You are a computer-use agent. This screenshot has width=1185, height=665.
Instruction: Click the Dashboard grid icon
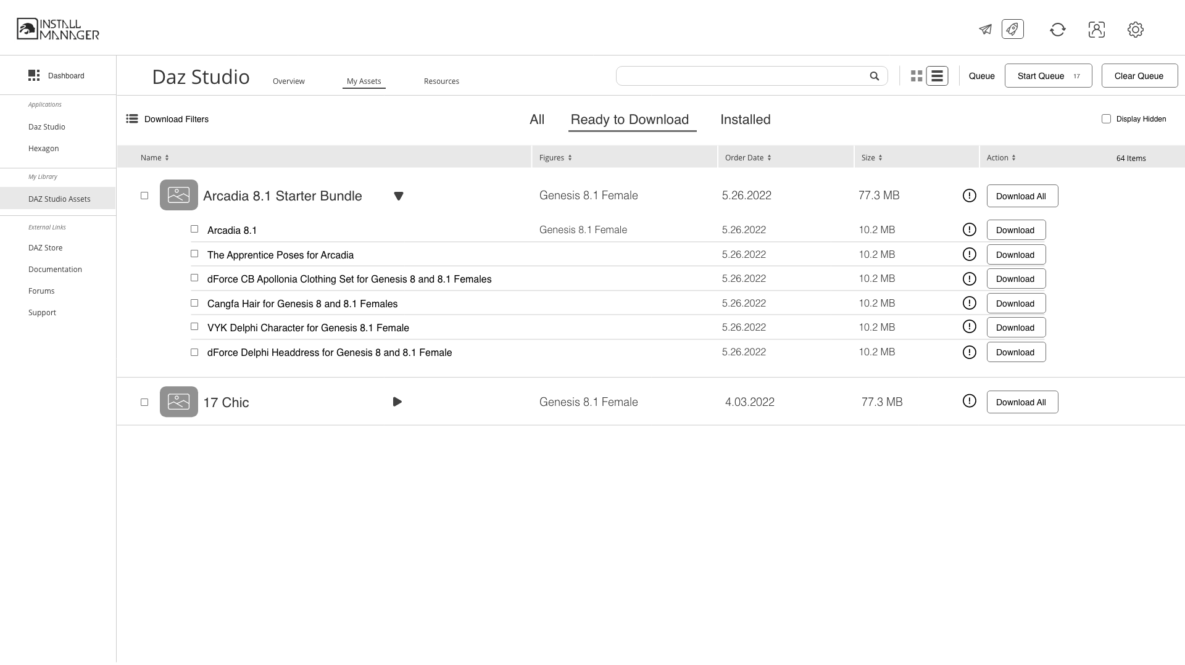pos(34,75)
